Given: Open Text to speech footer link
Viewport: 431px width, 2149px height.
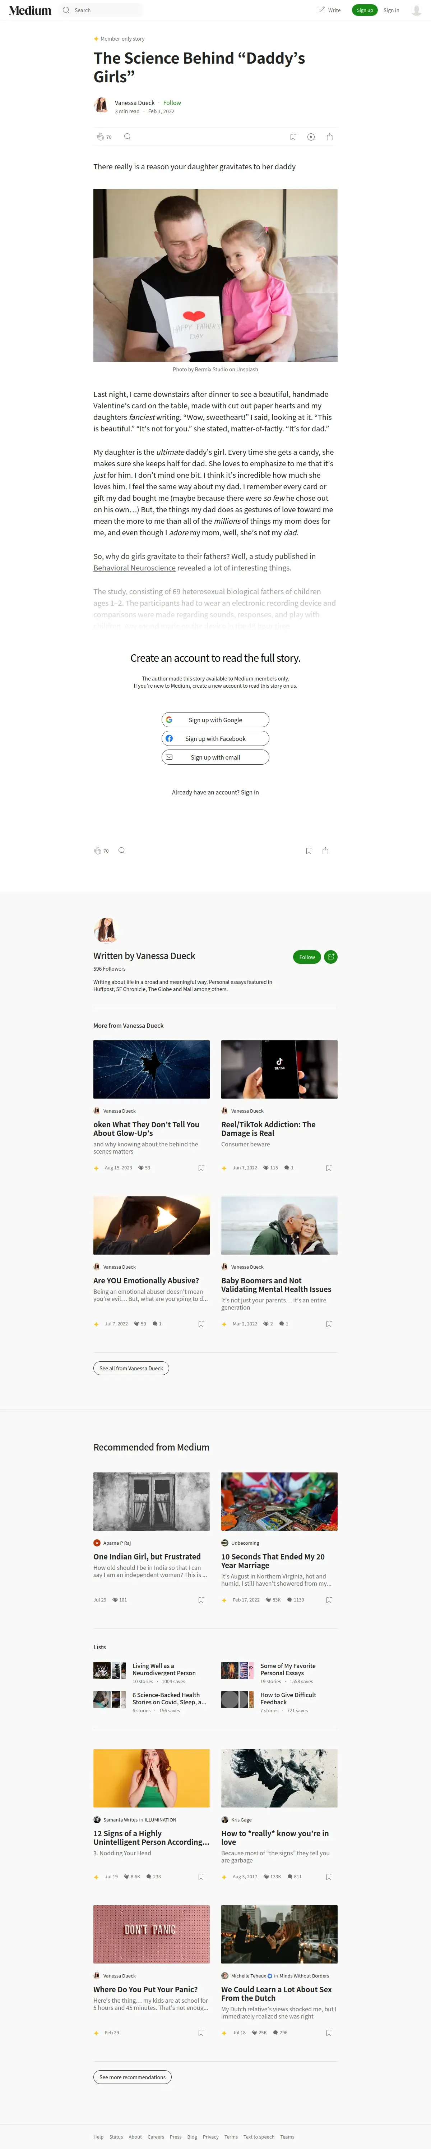Looking at the screenshot, I should point(259,2137).
